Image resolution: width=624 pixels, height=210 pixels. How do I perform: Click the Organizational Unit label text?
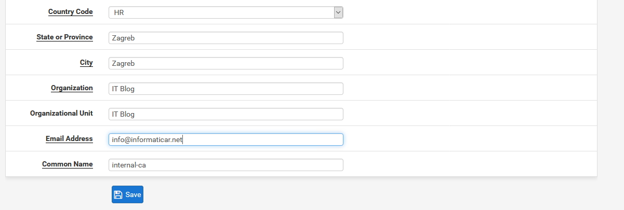pyautogui.click(x=61, y=113)
